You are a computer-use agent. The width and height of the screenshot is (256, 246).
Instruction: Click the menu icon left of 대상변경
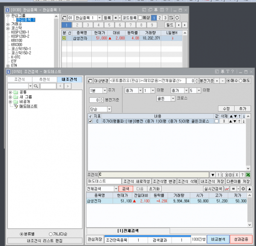[x=90, y=81]
